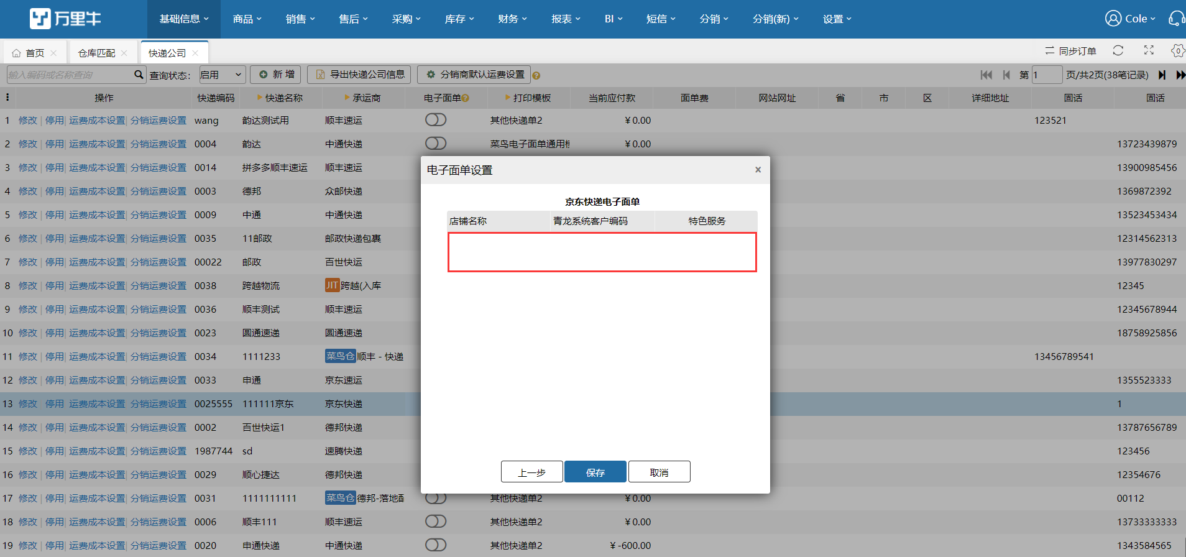Click the fullscreen expand icon
The width and height of the screenshot is (1186, 557).
pyautogui.click(x=1149, y=50)
